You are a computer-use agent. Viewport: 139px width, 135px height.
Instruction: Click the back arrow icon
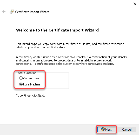tap(4, 12)
